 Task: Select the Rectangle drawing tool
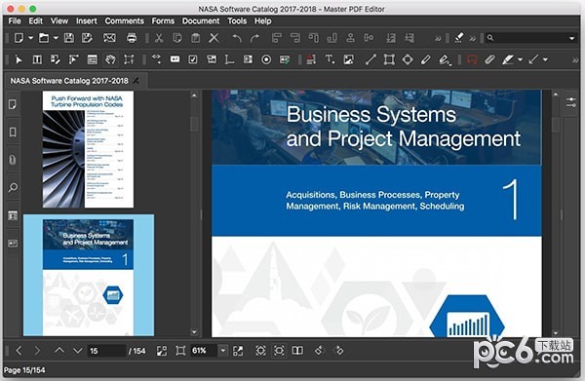[389, 59]
